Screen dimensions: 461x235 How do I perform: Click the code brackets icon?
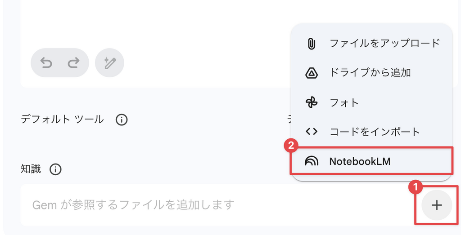pos(312,132)
